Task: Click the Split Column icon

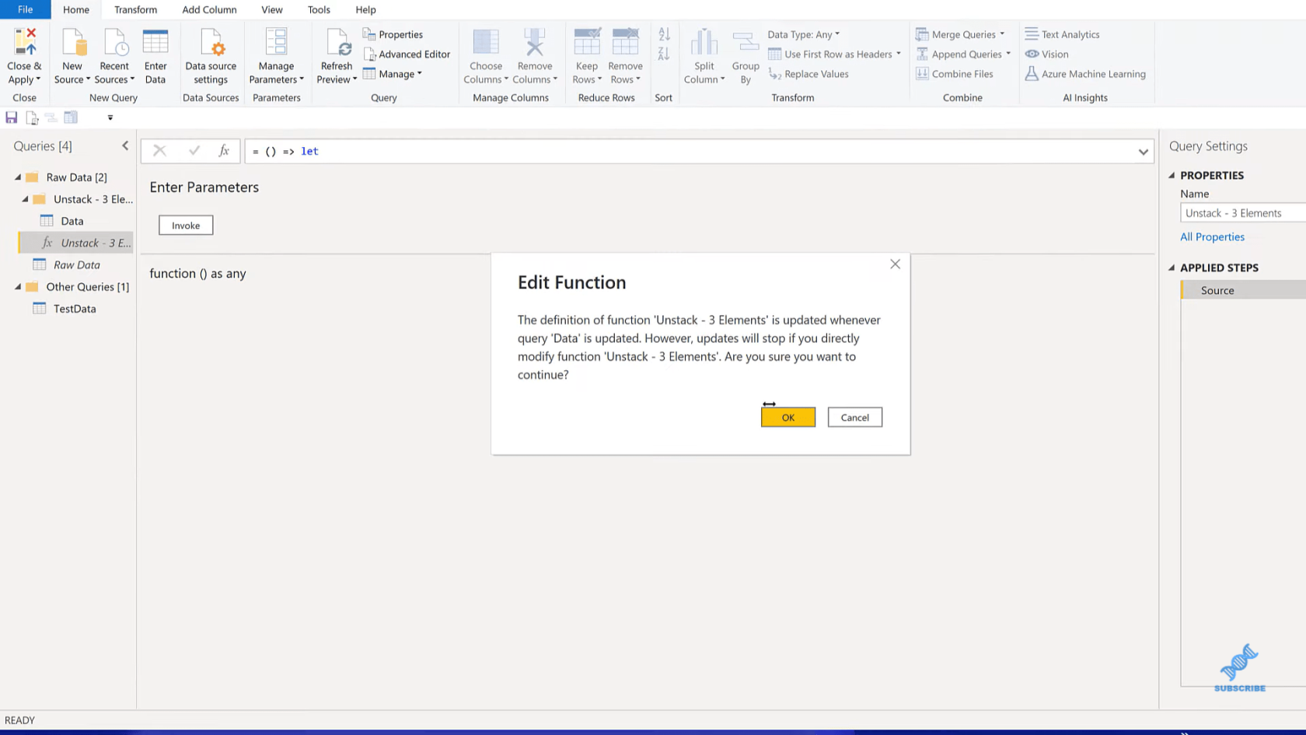Action: click(704, 42)
